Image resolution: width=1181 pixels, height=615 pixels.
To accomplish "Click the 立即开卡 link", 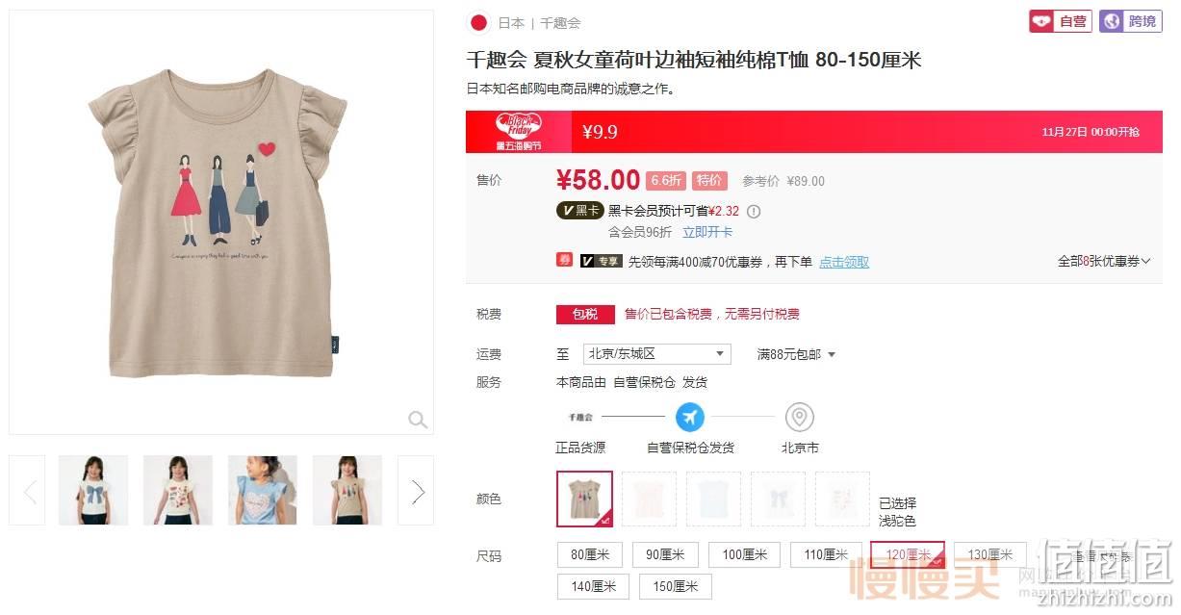I will tap(707, 232).
